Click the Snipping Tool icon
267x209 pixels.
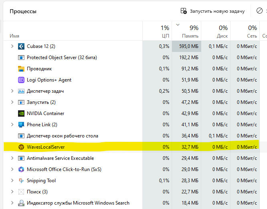[x=21, y=181]
